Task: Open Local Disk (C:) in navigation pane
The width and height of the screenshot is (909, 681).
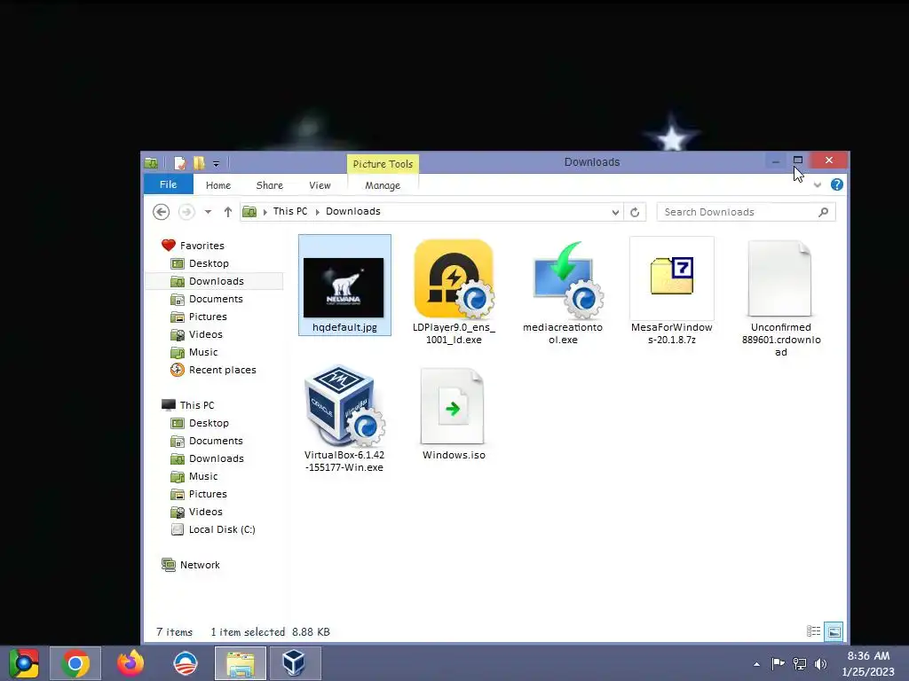Action: click(x=221, y=530)
